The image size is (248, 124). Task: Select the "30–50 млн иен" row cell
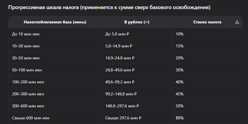tap(26, 58)
